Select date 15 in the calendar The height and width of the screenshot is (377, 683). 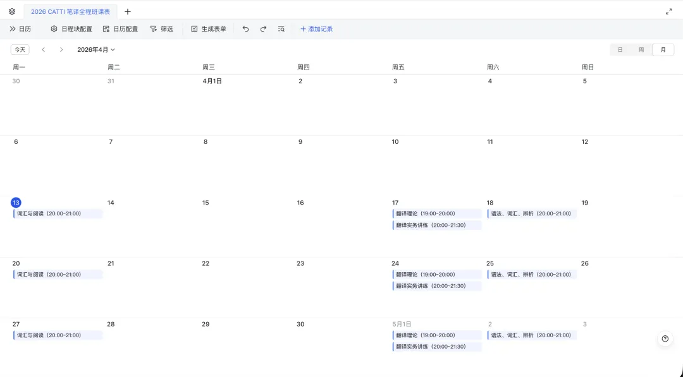[x=206, y=203]
